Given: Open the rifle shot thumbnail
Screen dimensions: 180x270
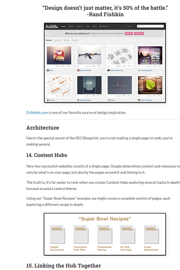Looking at the screenshot, I should point(89,55).
